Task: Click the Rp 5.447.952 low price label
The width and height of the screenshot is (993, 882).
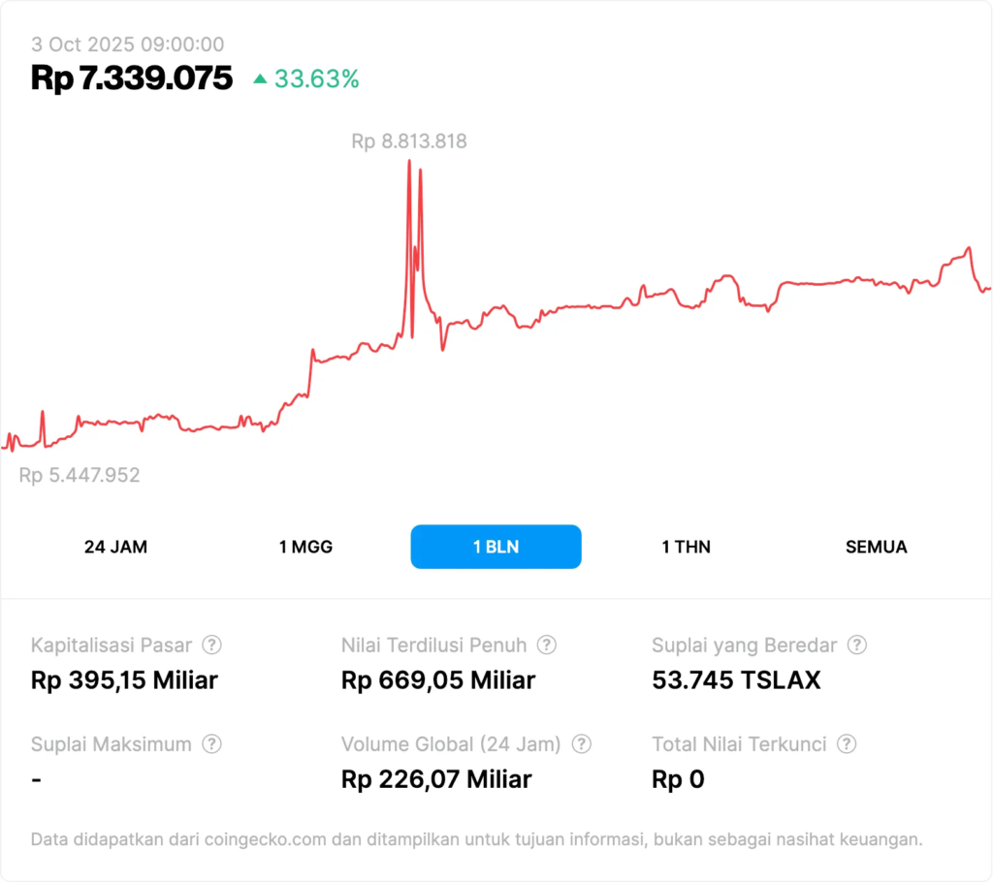Action: (80, 475)
